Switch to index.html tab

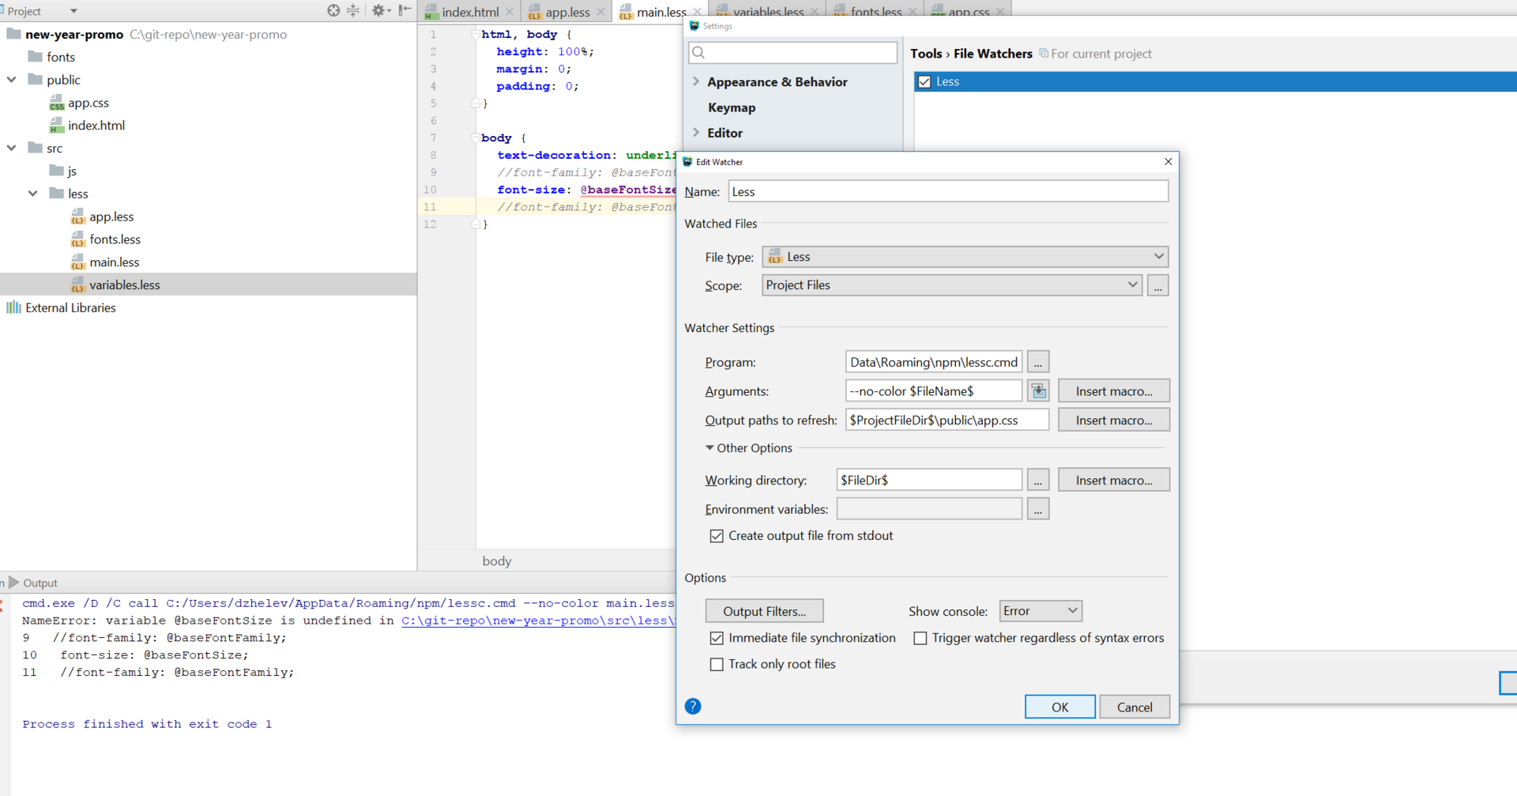tap(470, 12)
